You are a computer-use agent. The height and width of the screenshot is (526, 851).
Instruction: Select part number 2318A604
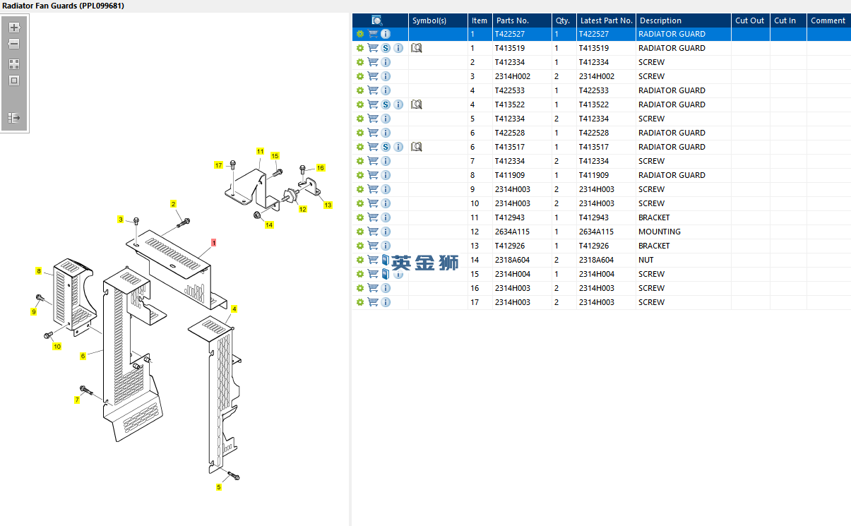pyautogui.click(x=512, y=260)
